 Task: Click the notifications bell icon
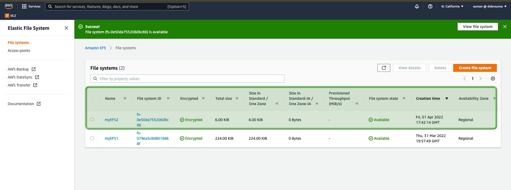pyautogui.click(x=417, y=6)
